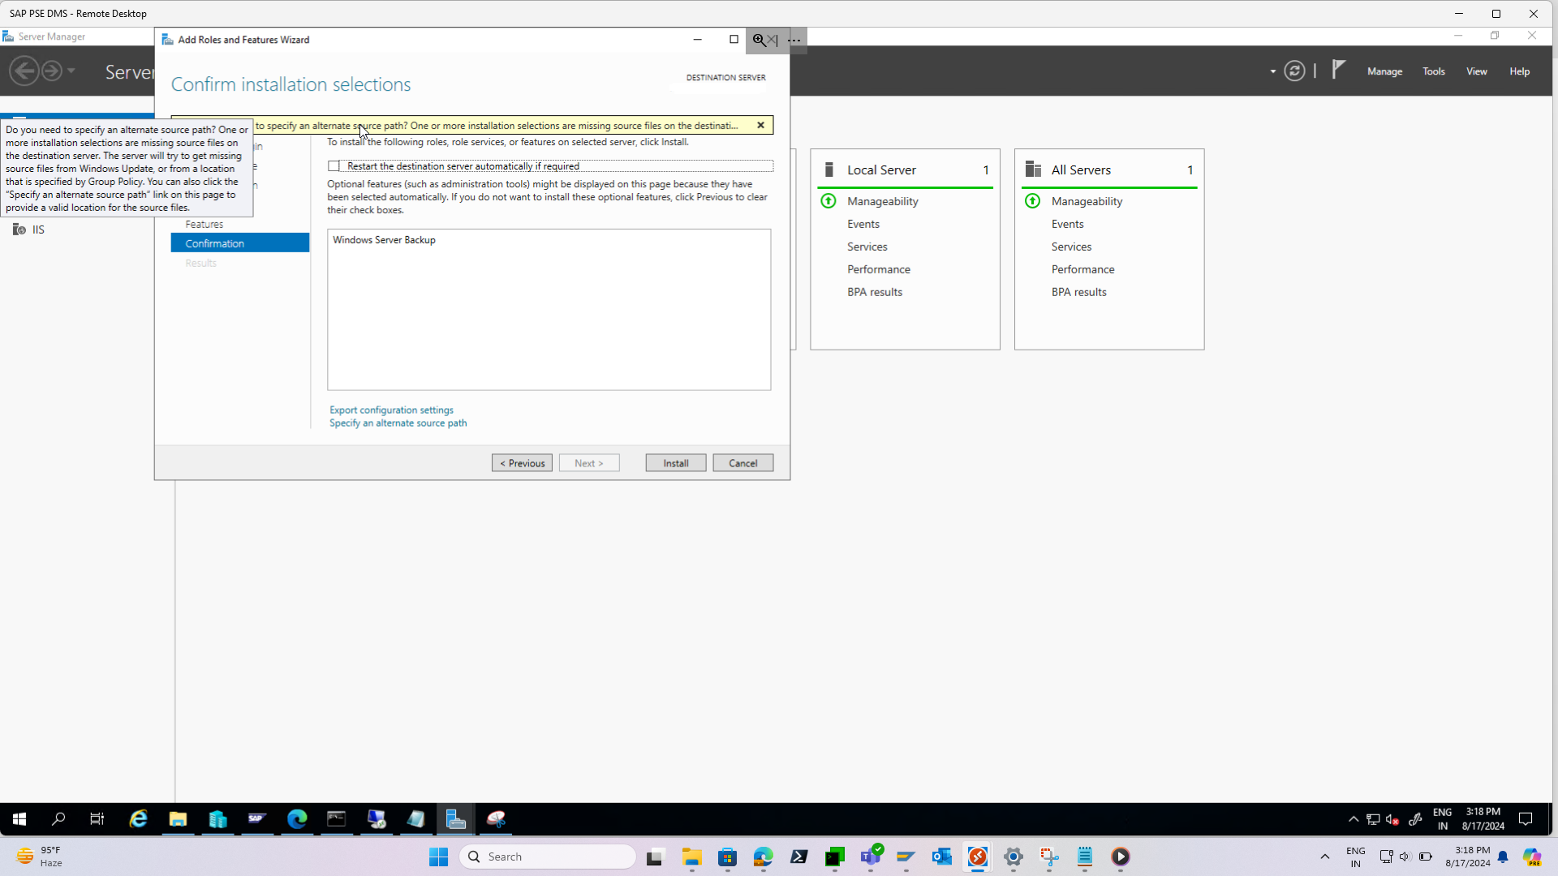Click the Specify an alternate source path link

point(398,423)
